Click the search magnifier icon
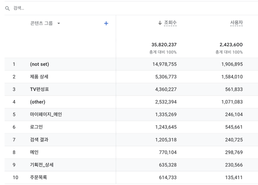258x185 pixels. click(7, 8)
